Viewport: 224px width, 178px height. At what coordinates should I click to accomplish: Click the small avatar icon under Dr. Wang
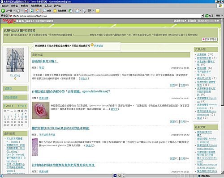15,79
